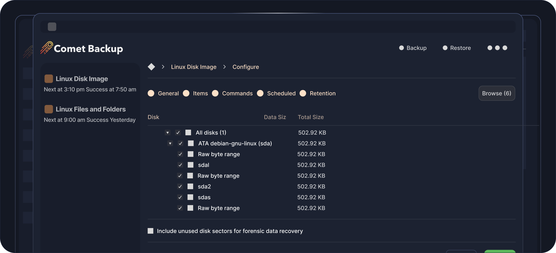Image resolution: width=556 pixels, height=253 pixels.
Task: Uncheck the All disks (1) checkbox
Action: pos(178,133)
